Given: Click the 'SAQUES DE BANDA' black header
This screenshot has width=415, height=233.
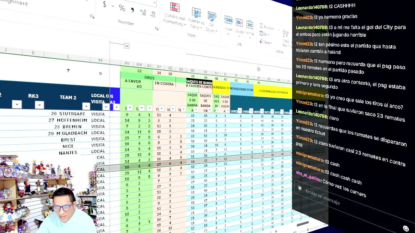Looking at the screenshot, I should pyautogui.click(x=199, y=83).
